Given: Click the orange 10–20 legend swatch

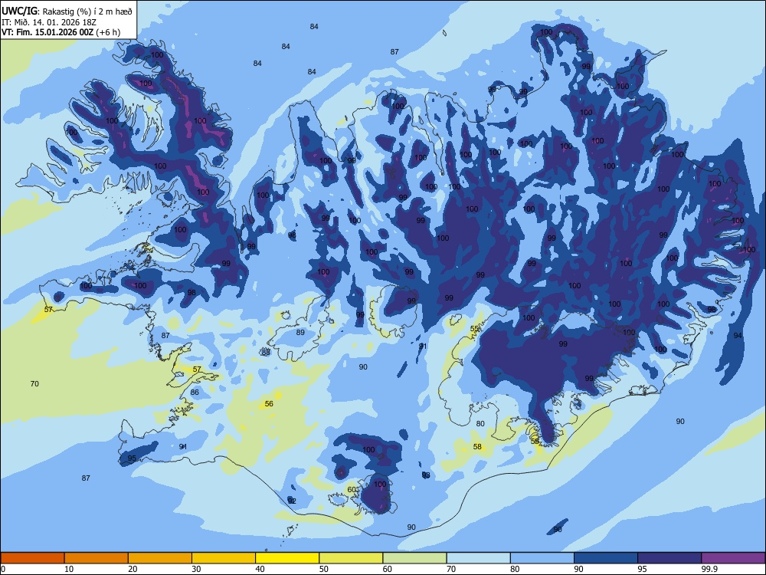Looking at the screenshot, I should click(x=97, y=558).
